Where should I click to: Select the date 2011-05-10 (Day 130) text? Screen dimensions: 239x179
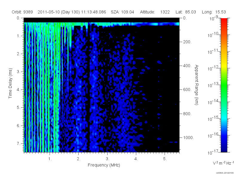point(59,12)
